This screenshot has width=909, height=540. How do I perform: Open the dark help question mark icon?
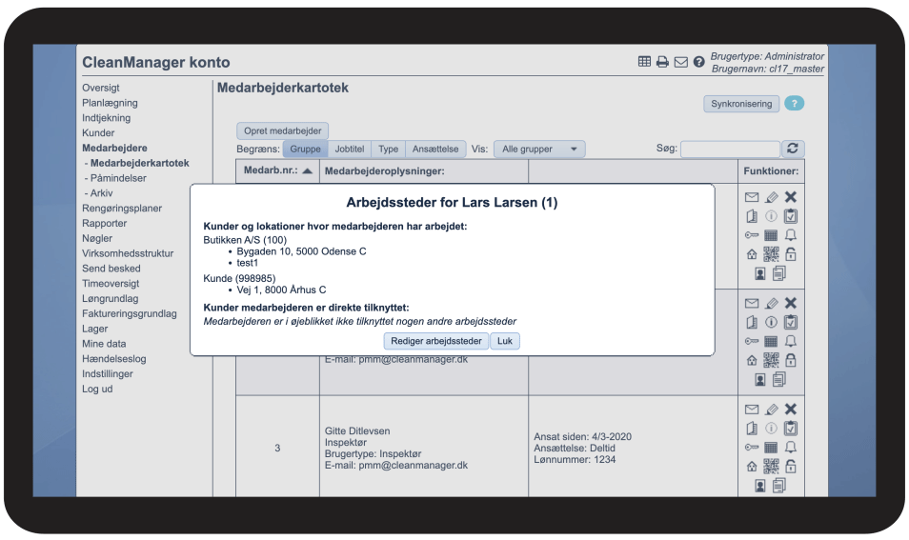point(699,61)
